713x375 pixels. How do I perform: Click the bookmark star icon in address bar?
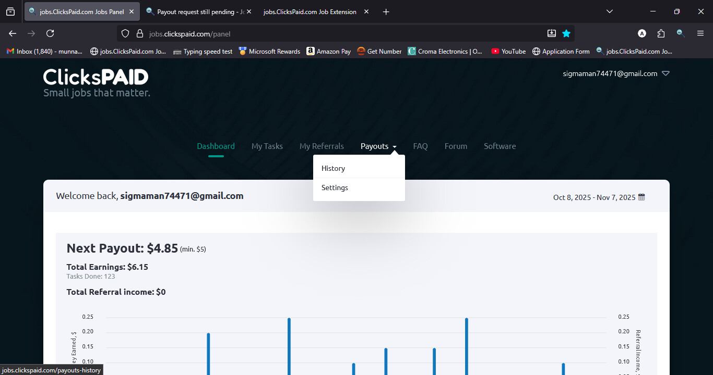(x=566, y=33)
